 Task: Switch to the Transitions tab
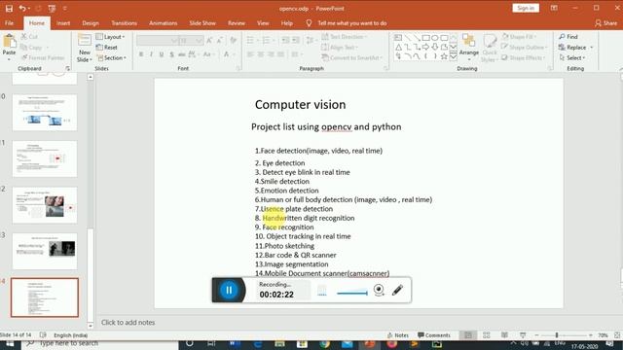124,23
